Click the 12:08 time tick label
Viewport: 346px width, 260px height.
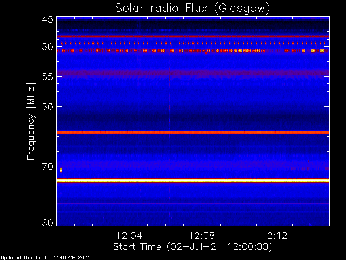click(x=202, y=236)
